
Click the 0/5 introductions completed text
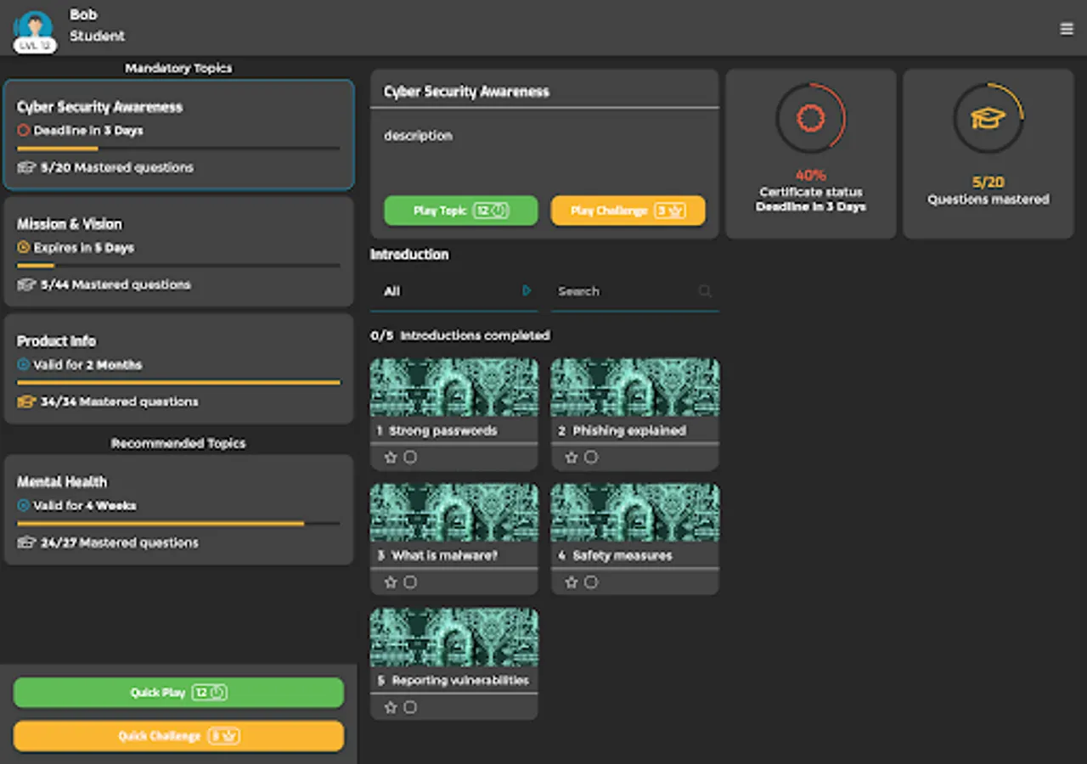tap(460, 336)
